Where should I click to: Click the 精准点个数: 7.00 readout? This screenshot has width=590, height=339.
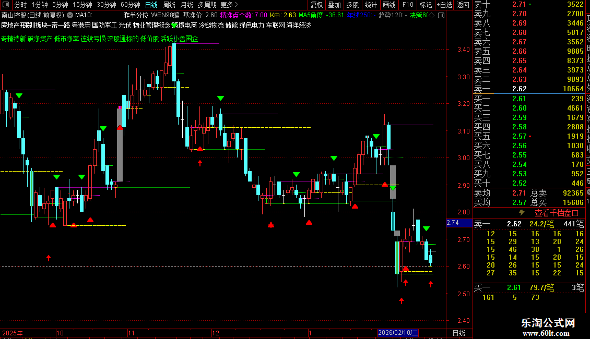243,15
